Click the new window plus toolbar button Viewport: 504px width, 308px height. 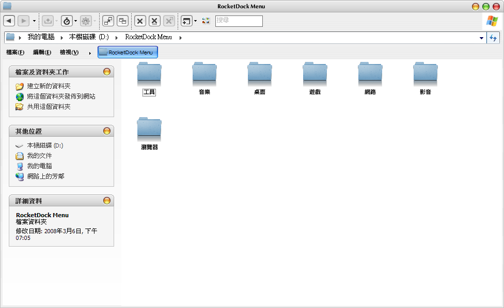(x=186, y=21)
